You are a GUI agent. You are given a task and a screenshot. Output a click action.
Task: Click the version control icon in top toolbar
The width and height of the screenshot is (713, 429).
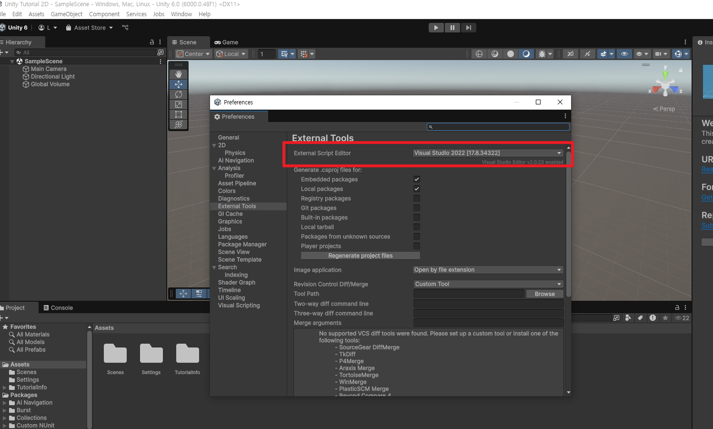point(125,28)
